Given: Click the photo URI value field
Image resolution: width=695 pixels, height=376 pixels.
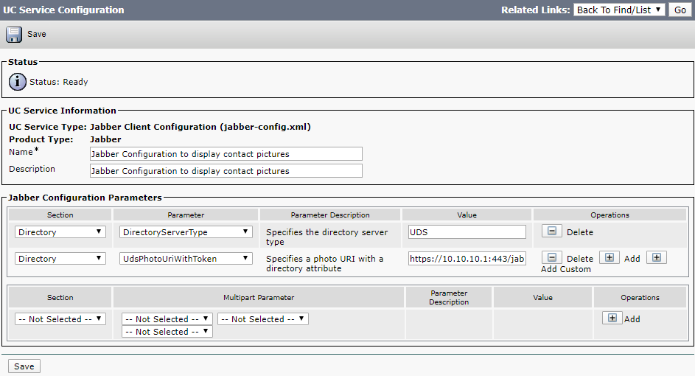Looking at the screenshot, I should tap(467, 259).
